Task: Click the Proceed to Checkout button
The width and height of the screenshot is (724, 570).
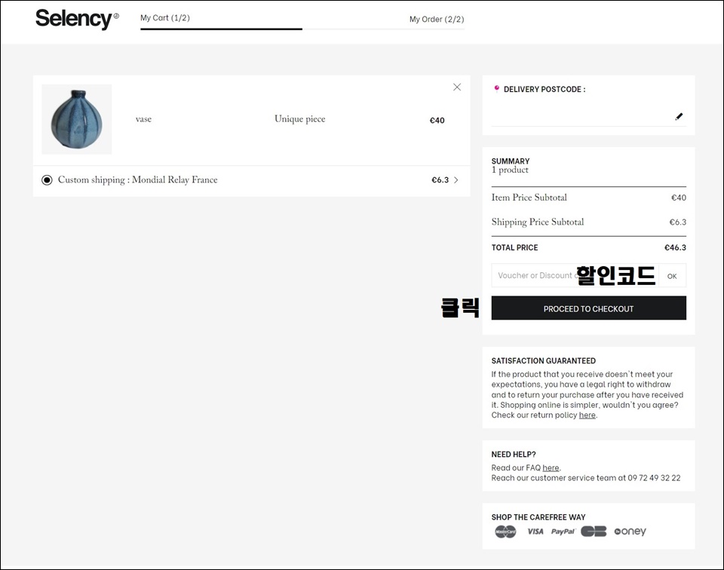Action: point(589,308)
